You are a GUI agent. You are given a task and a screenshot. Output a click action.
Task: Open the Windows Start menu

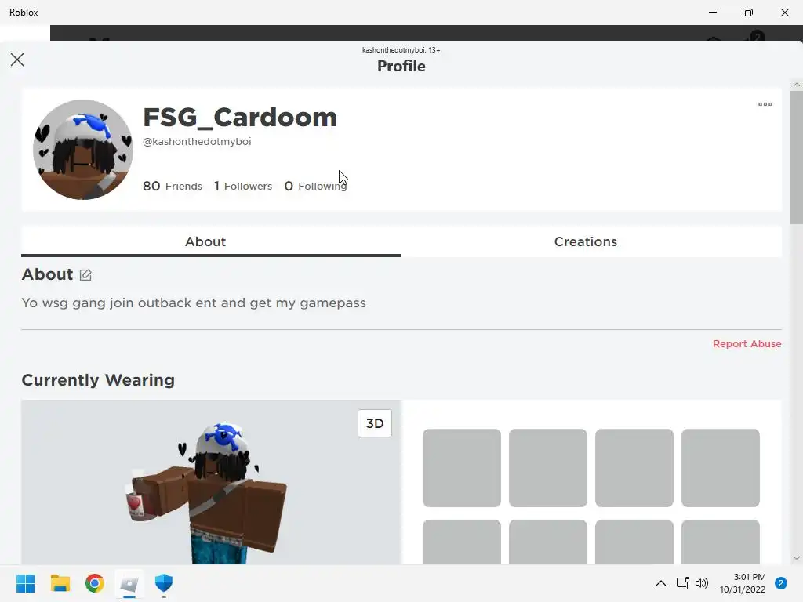pyautogui.click(x=26, y=583)
